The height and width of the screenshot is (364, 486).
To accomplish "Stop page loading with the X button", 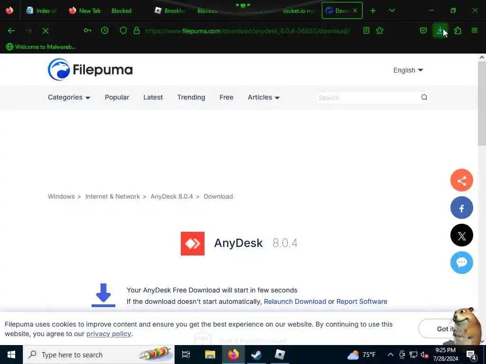I will coord(46,31).
